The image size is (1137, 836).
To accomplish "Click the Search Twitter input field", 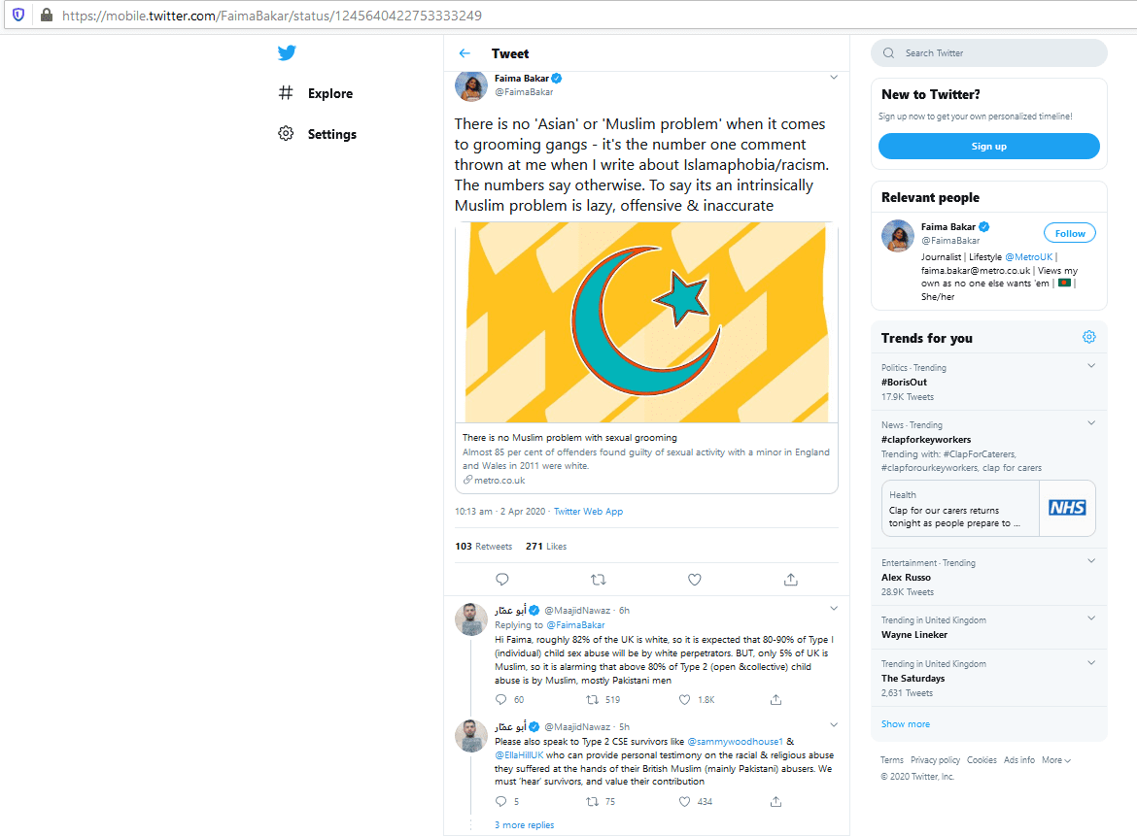I will [x=996, y=53].
